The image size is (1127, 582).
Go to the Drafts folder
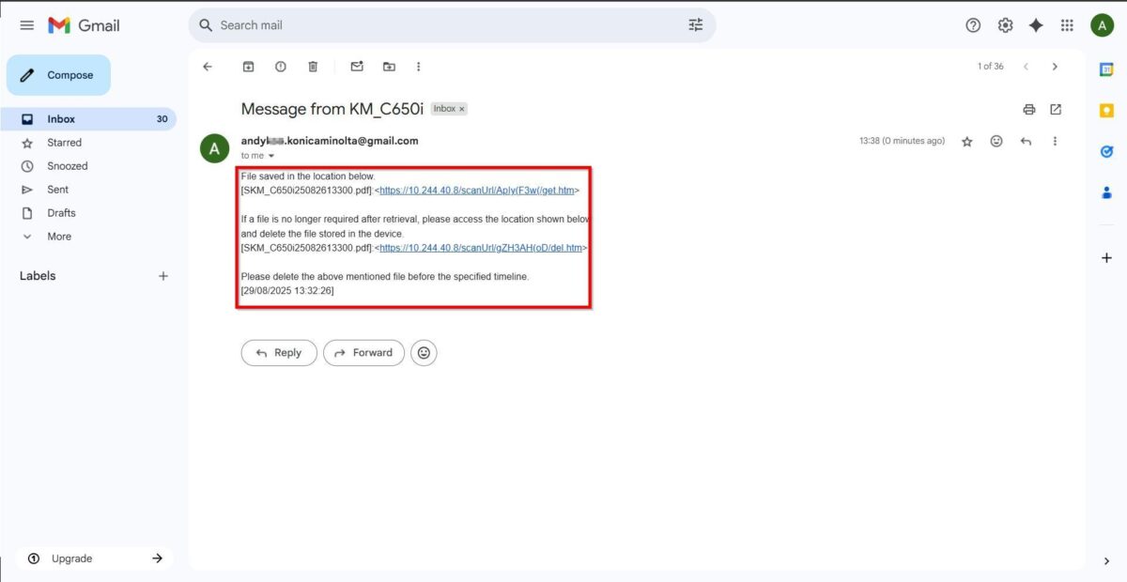61,213
